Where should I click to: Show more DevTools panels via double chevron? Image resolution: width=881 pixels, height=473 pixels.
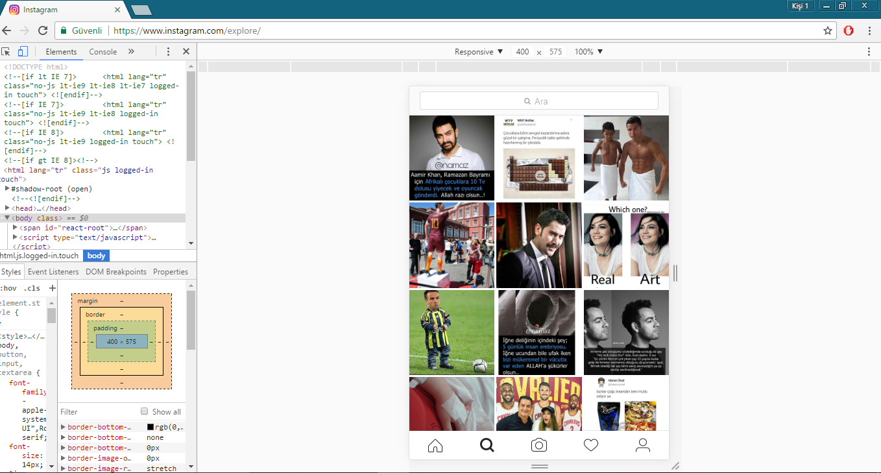131,51
